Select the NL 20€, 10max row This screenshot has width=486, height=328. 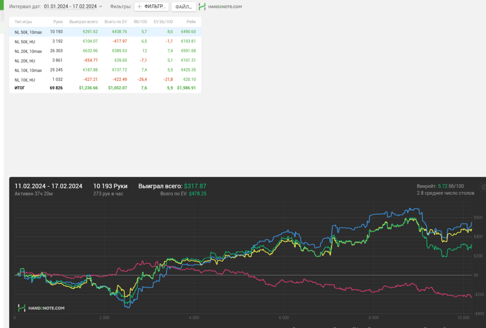105,51
